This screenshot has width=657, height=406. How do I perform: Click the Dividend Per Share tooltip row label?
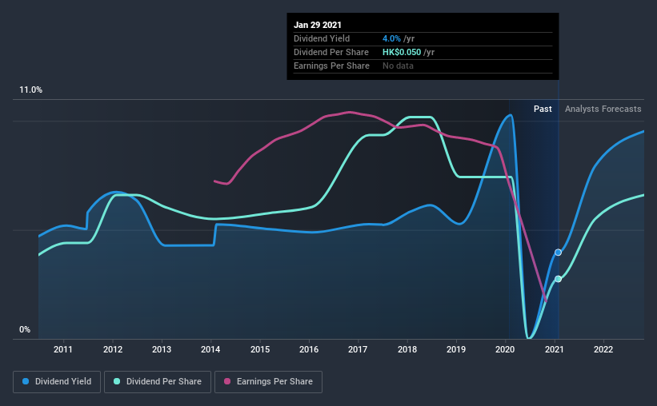click(x=331, y=52)
